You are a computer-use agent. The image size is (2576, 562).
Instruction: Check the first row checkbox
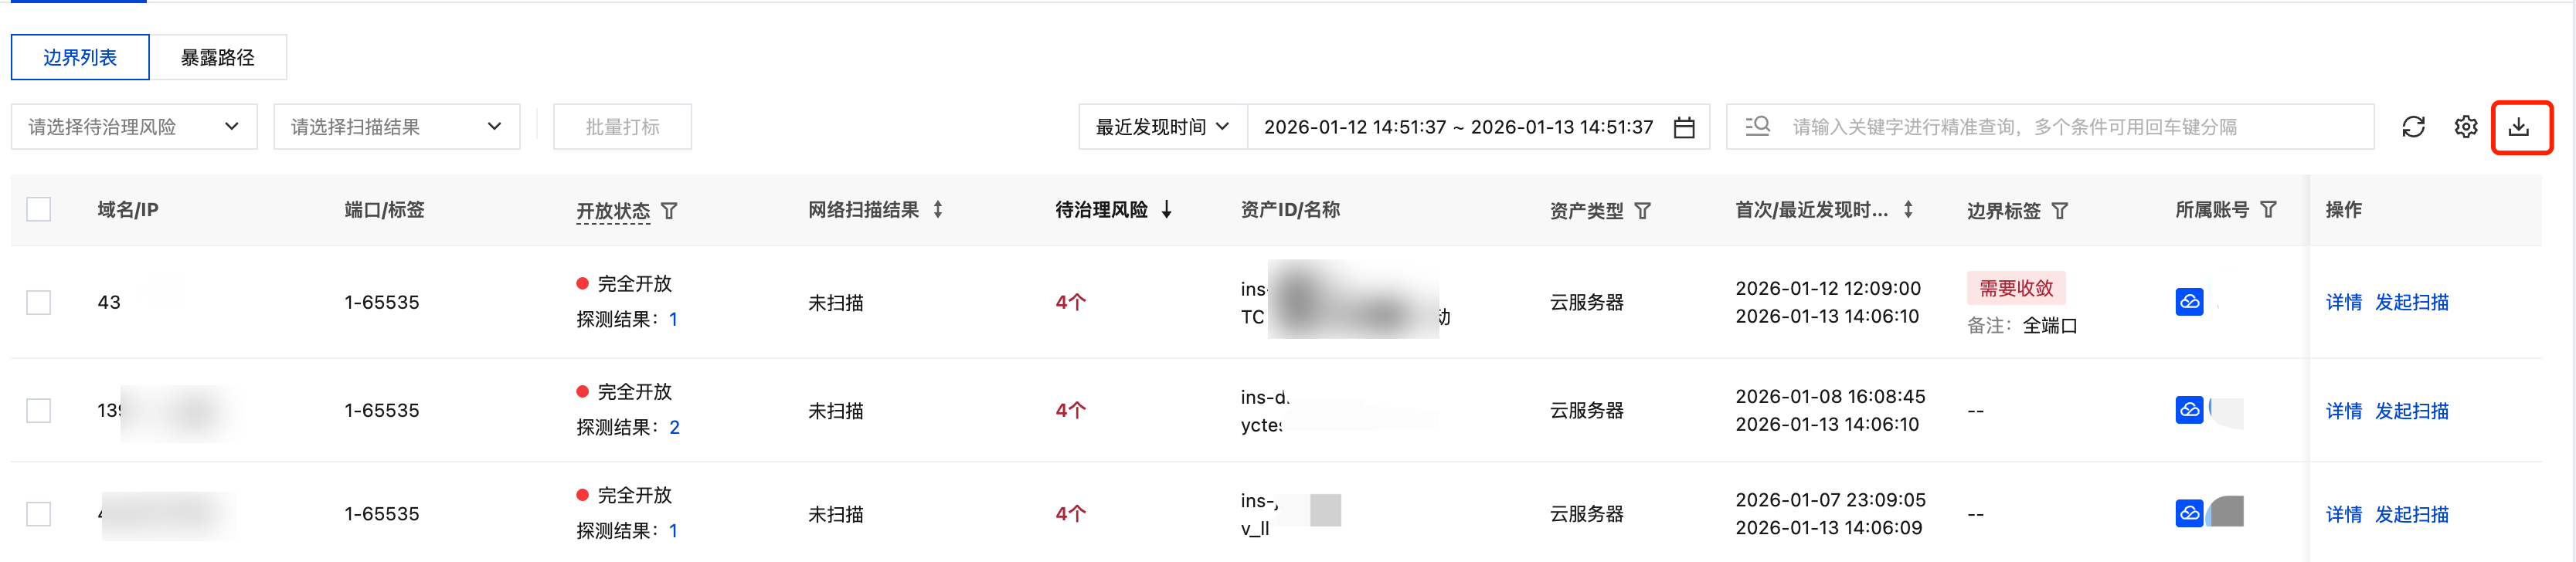point(39,302)
